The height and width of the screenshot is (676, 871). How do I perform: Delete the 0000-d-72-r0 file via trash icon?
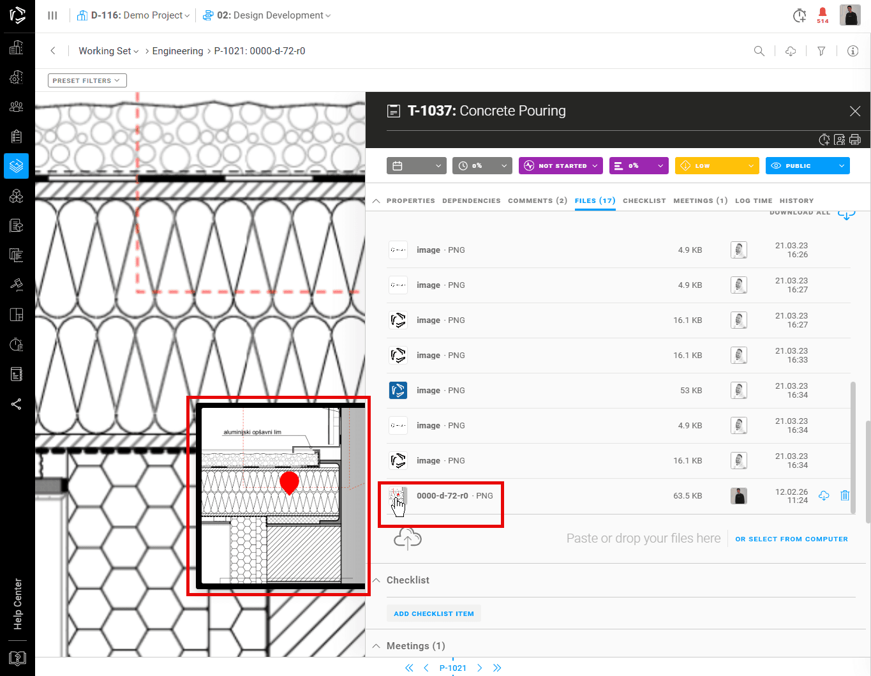845,495
